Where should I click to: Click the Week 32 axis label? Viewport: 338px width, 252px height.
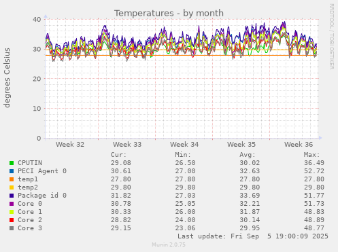click(70, 145)
